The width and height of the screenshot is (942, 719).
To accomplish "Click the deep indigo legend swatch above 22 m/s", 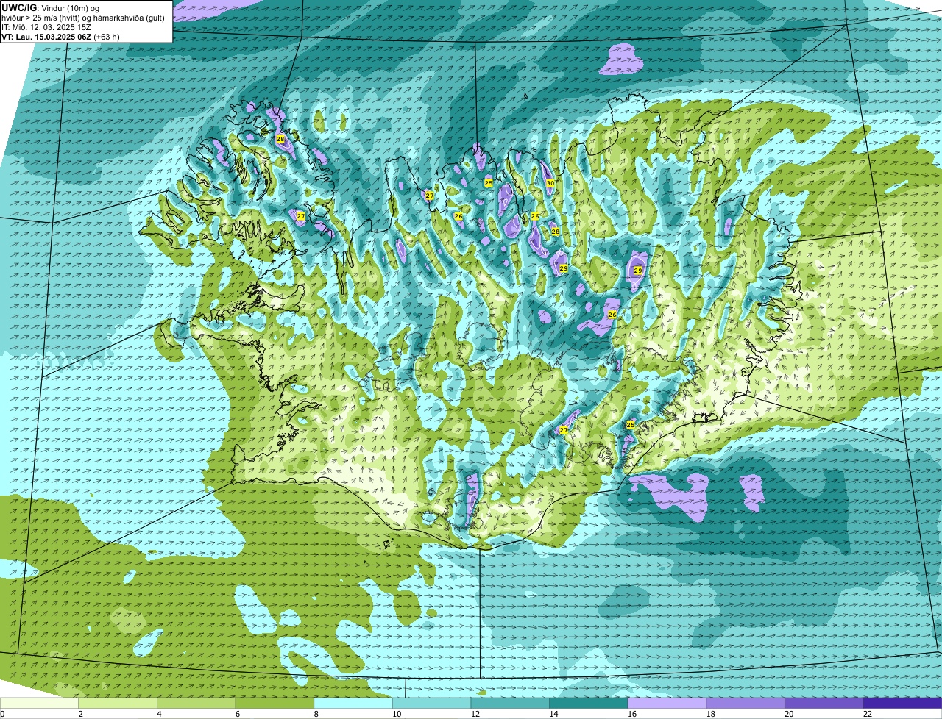I will [902, 703].
